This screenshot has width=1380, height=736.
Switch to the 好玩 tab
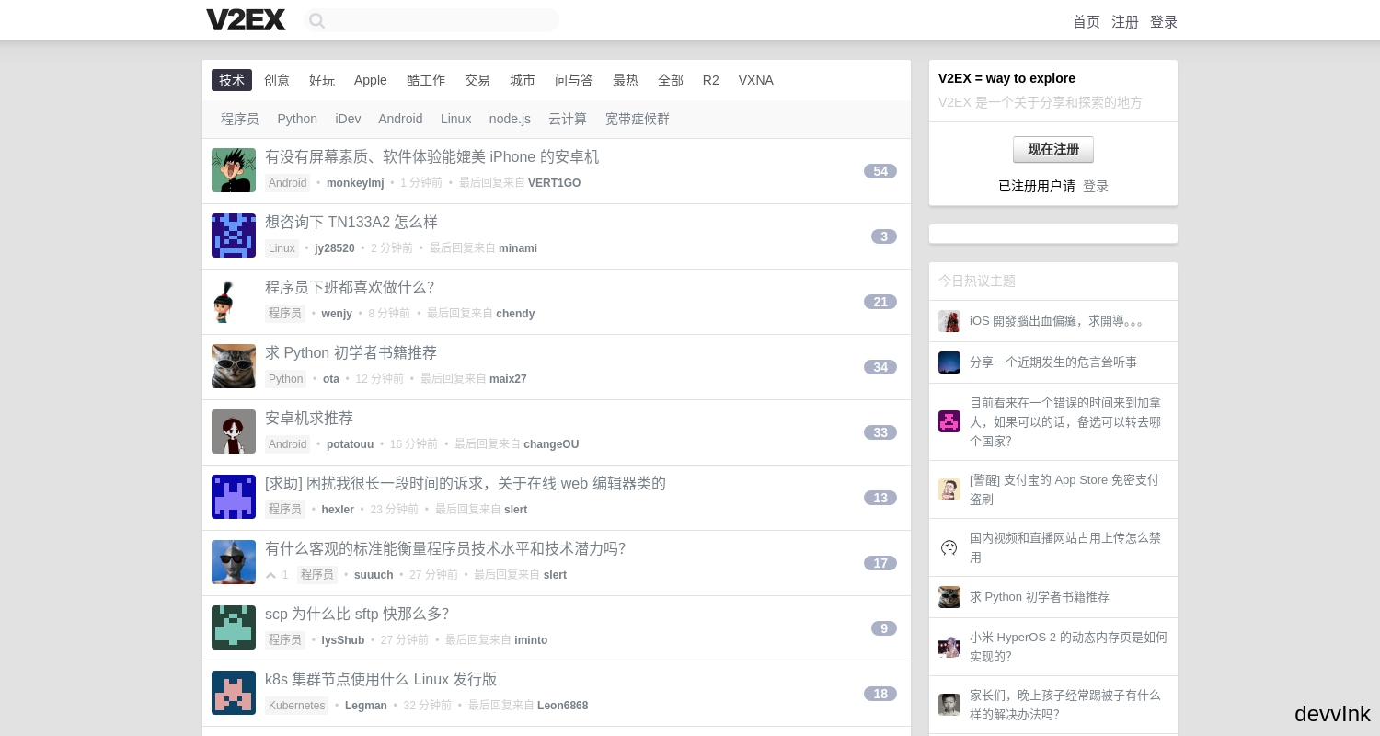coord(322,80)
